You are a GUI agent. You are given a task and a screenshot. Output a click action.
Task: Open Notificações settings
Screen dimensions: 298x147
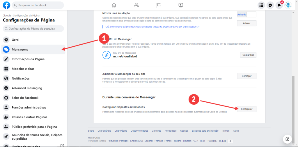coord(33,78)
